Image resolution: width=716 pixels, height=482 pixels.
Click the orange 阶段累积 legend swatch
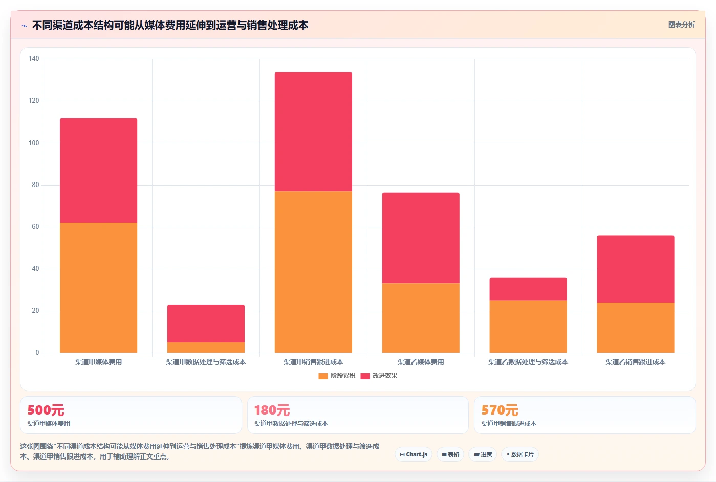[x=323, y=376]
